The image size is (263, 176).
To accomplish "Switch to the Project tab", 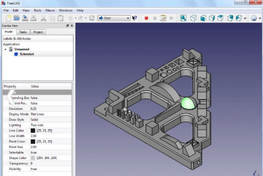I will click(x=38, y=32).
